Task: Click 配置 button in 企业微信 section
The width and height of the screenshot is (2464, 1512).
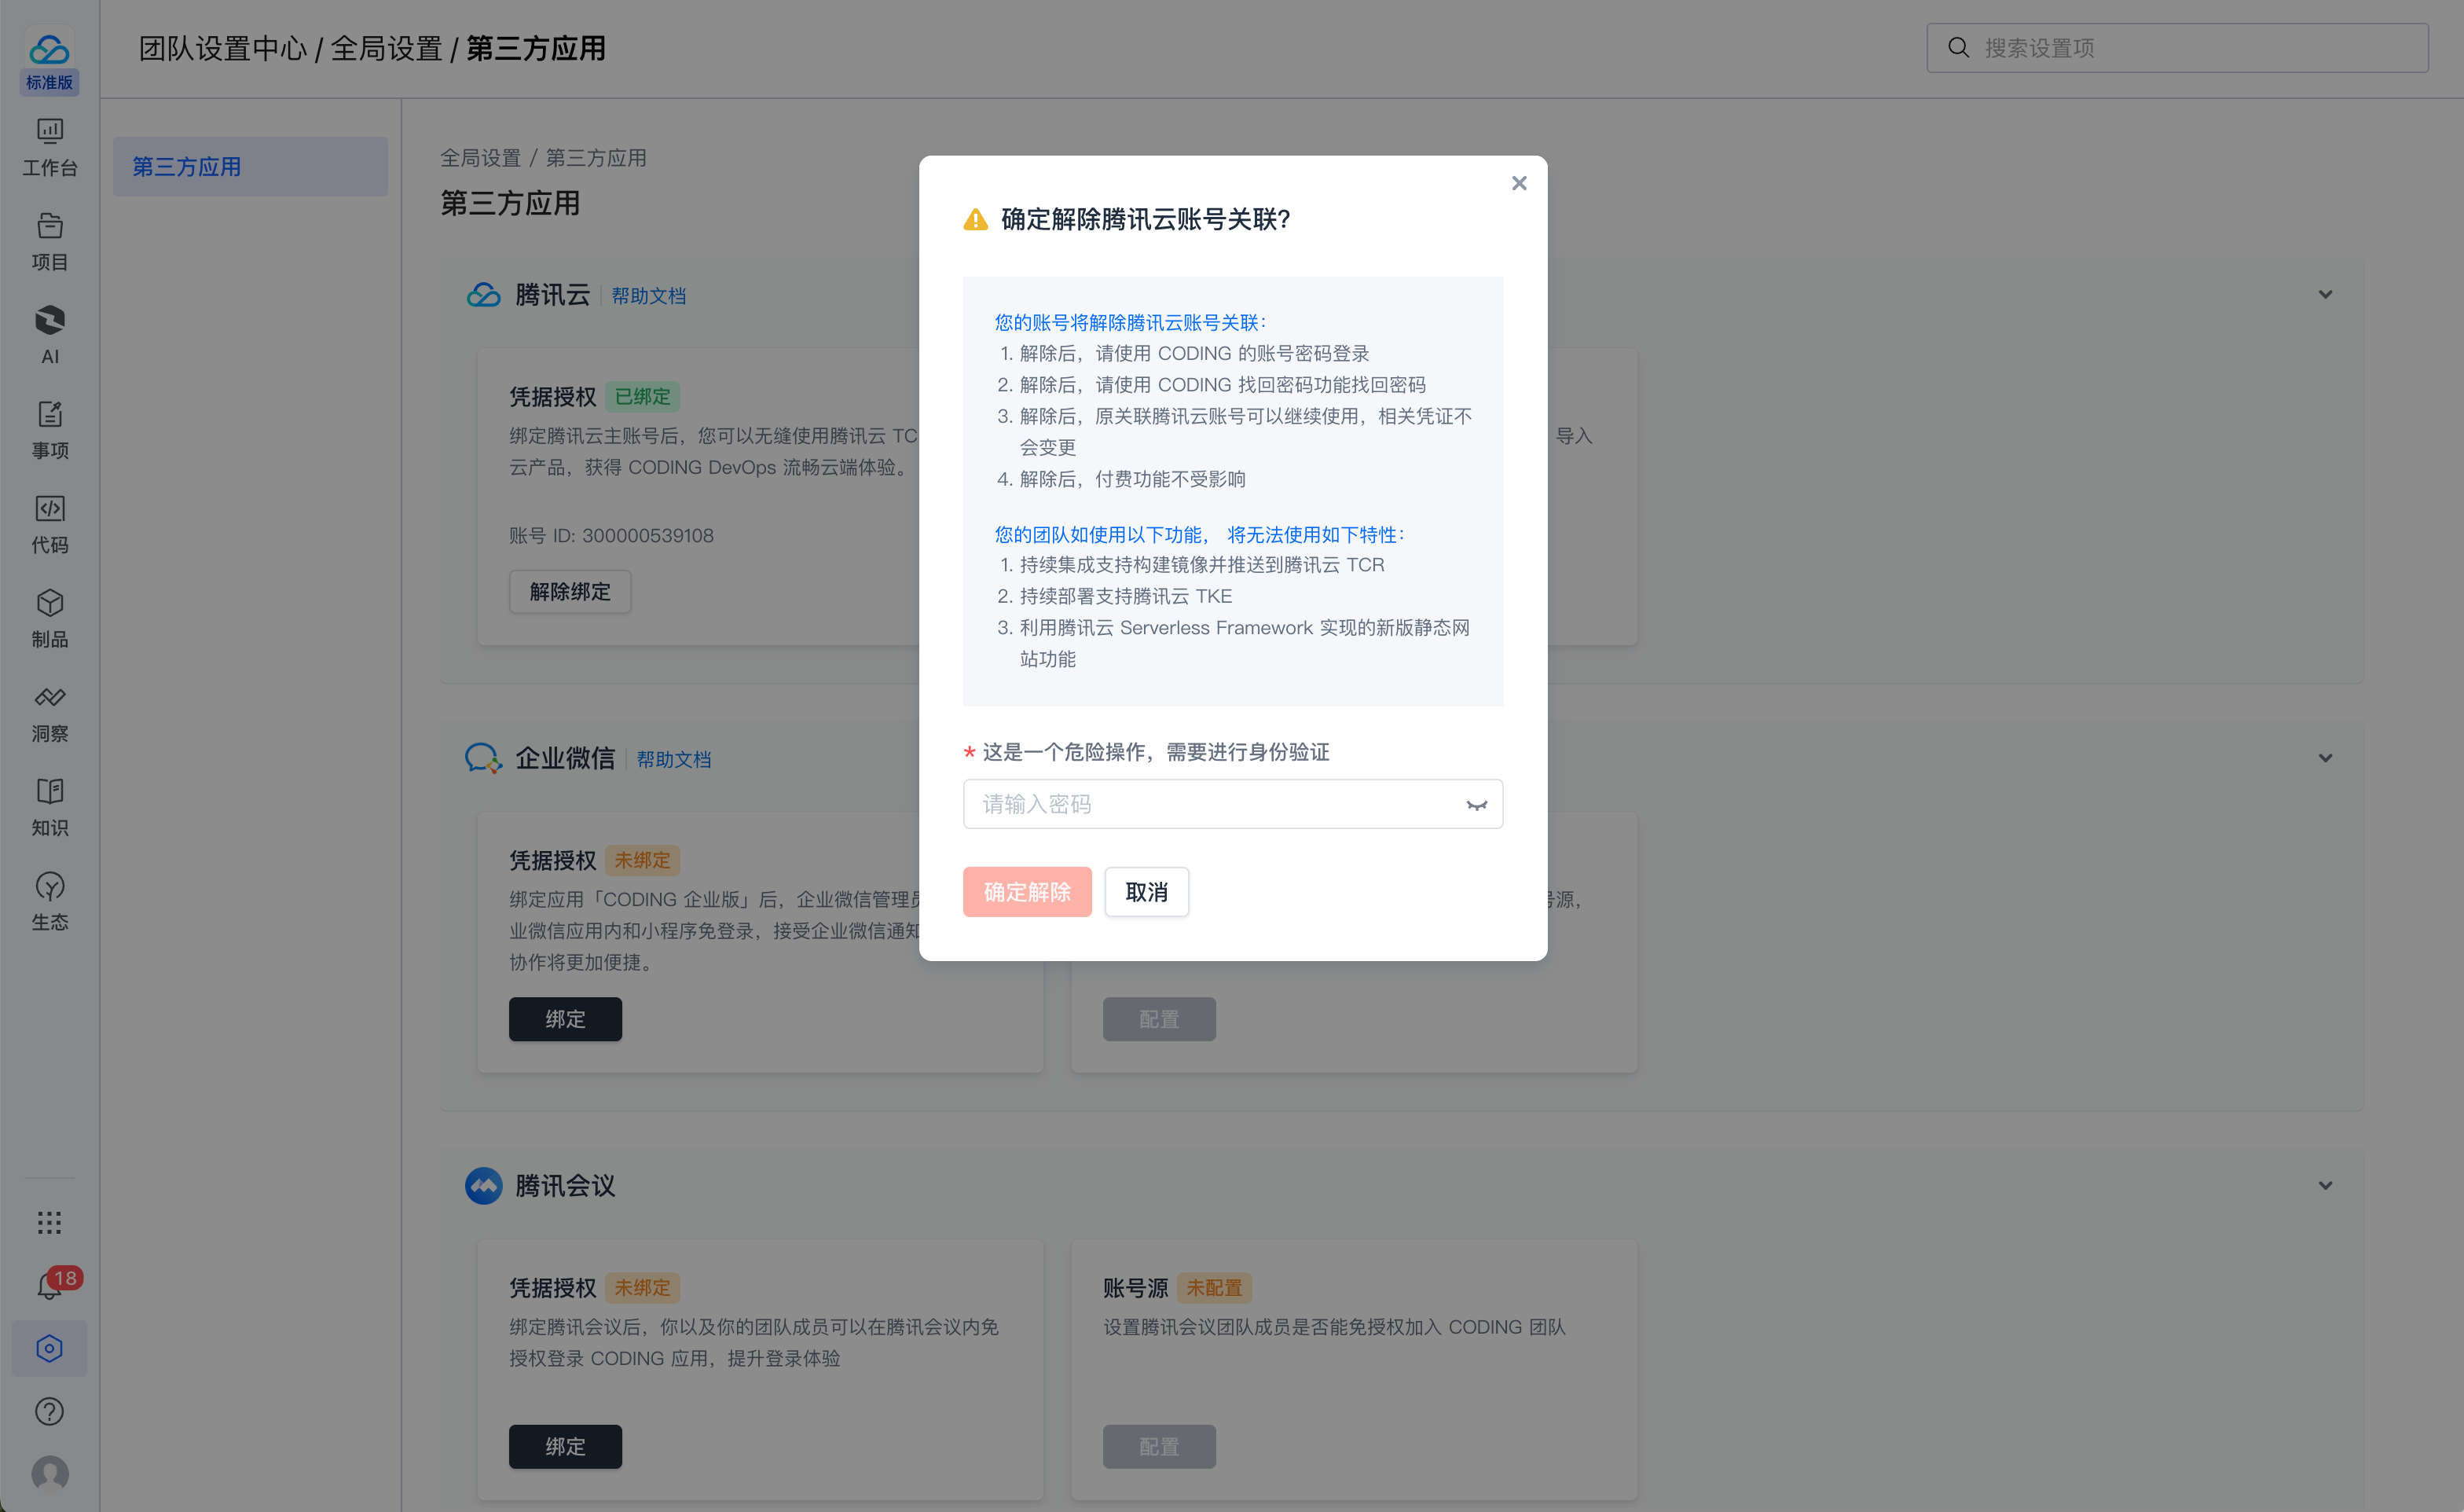Action: click(1159, 1018)
